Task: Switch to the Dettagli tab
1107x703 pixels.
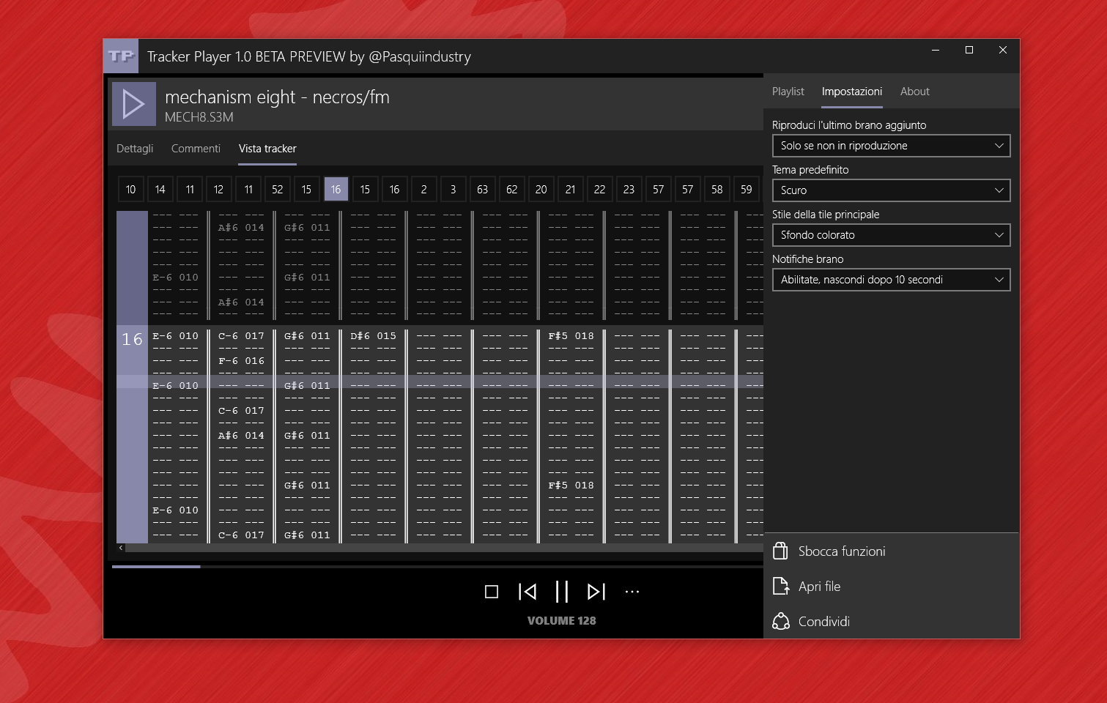Action: point(135,148)
